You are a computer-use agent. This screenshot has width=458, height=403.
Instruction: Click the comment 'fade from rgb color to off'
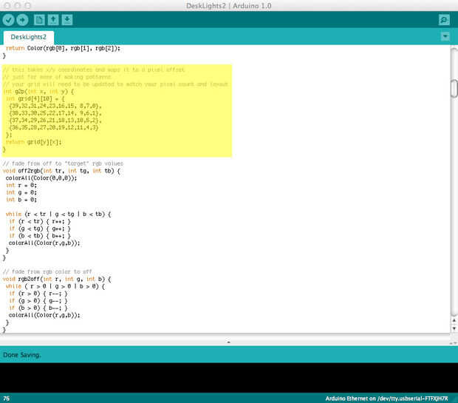point(47,271)
